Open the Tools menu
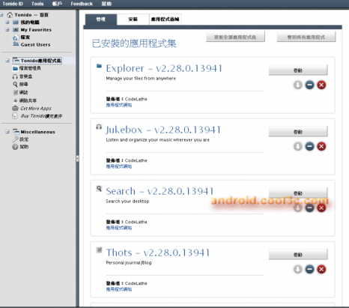Viewport: 349px width, 308px height. pos(37,4)
